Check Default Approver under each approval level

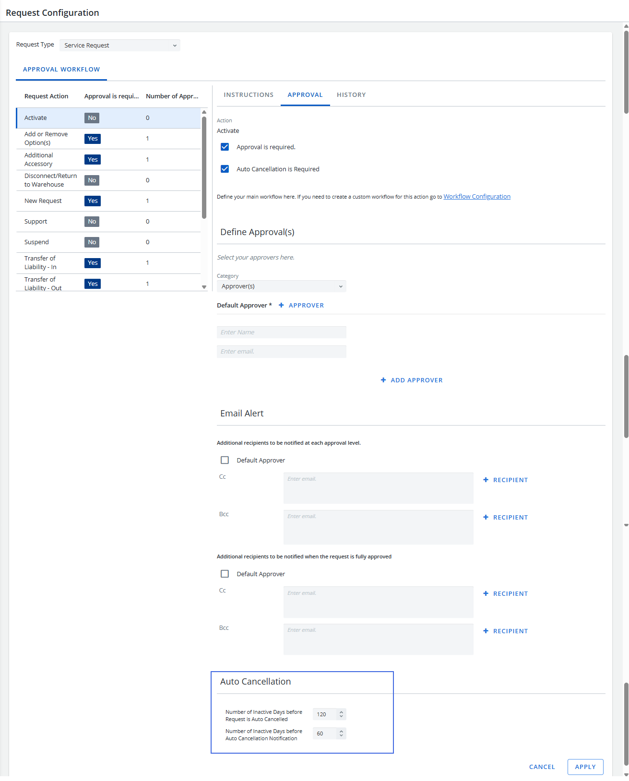point(225,460)
